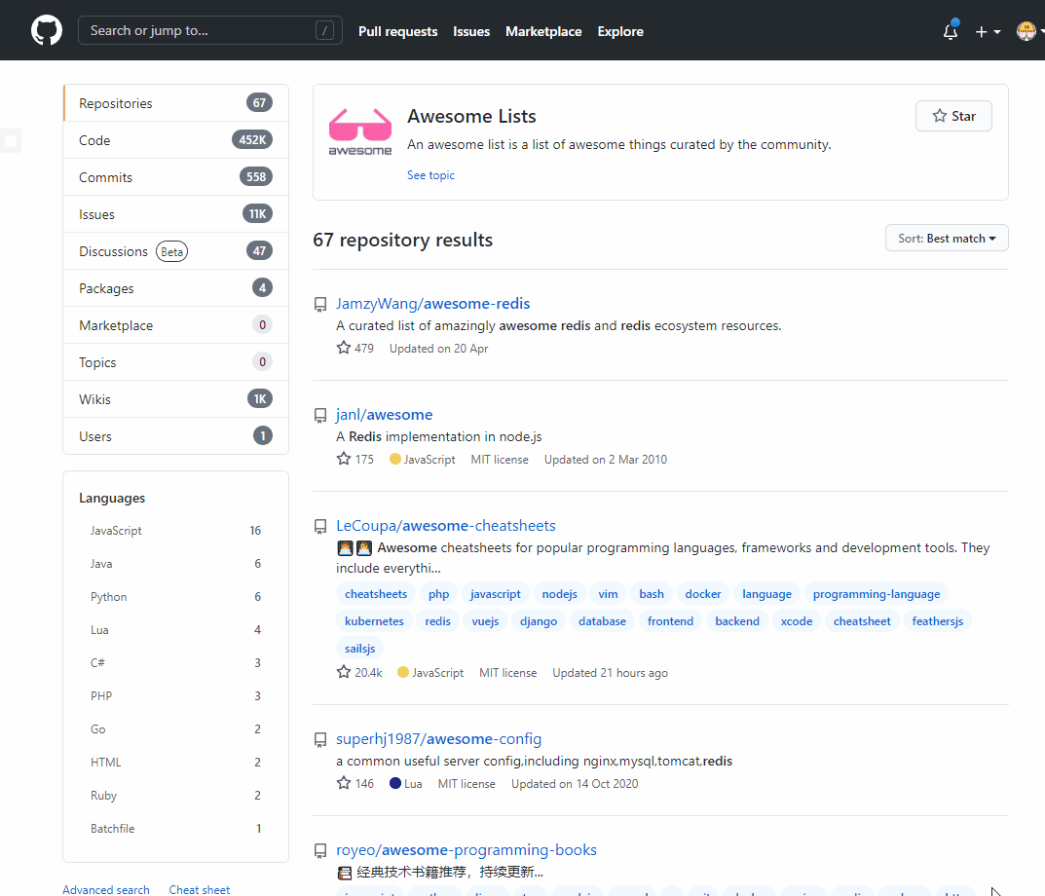Image resolution: width=1045 pixels, height=896 pixels.
Task: Click the star icon for awesome-config
Action: click(x=344, y=783)
